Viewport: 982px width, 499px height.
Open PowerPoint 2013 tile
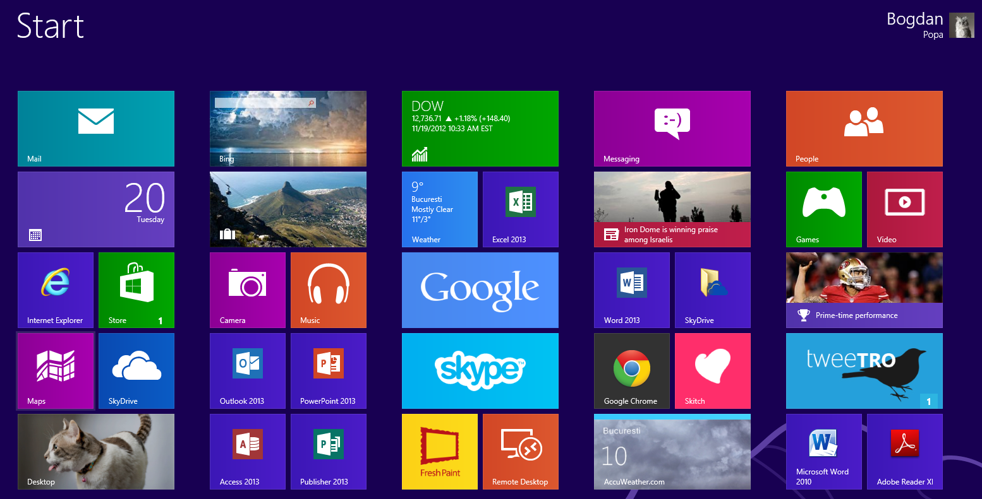[x=329, y=371]
